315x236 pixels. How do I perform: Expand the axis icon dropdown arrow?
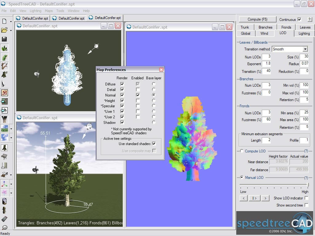pyautogui.click(x=11, y=184)
